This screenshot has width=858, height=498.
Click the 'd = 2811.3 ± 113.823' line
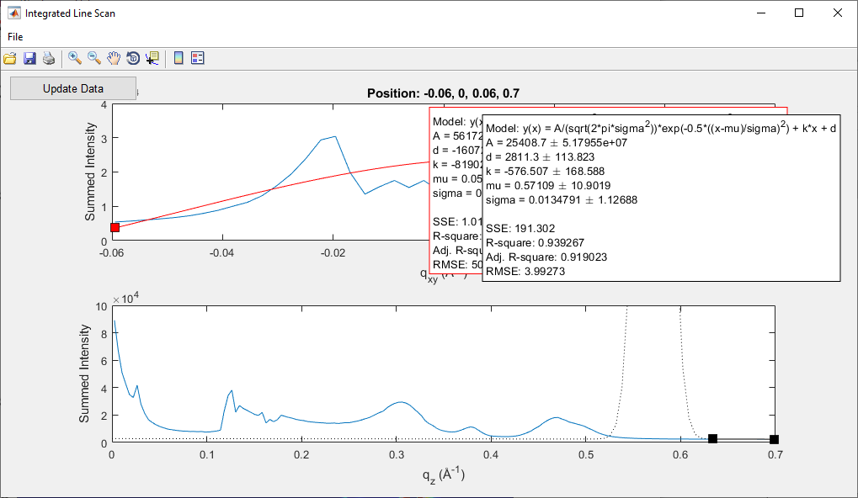pyautogui.click(x=540, y=157)
